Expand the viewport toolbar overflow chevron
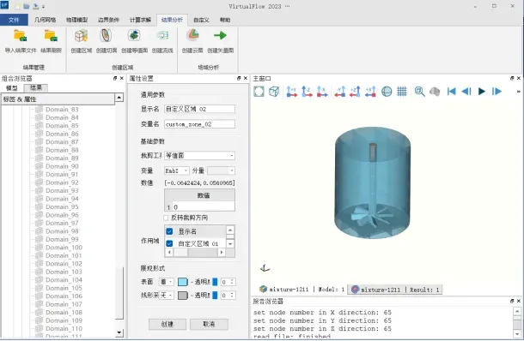This screenshot has width=524, height=341. pyautogui.click(x=518, y=92)
